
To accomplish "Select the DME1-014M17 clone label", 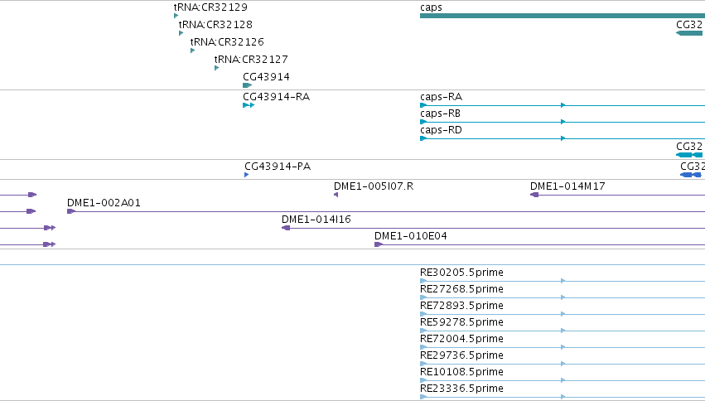I will [567, 186].
